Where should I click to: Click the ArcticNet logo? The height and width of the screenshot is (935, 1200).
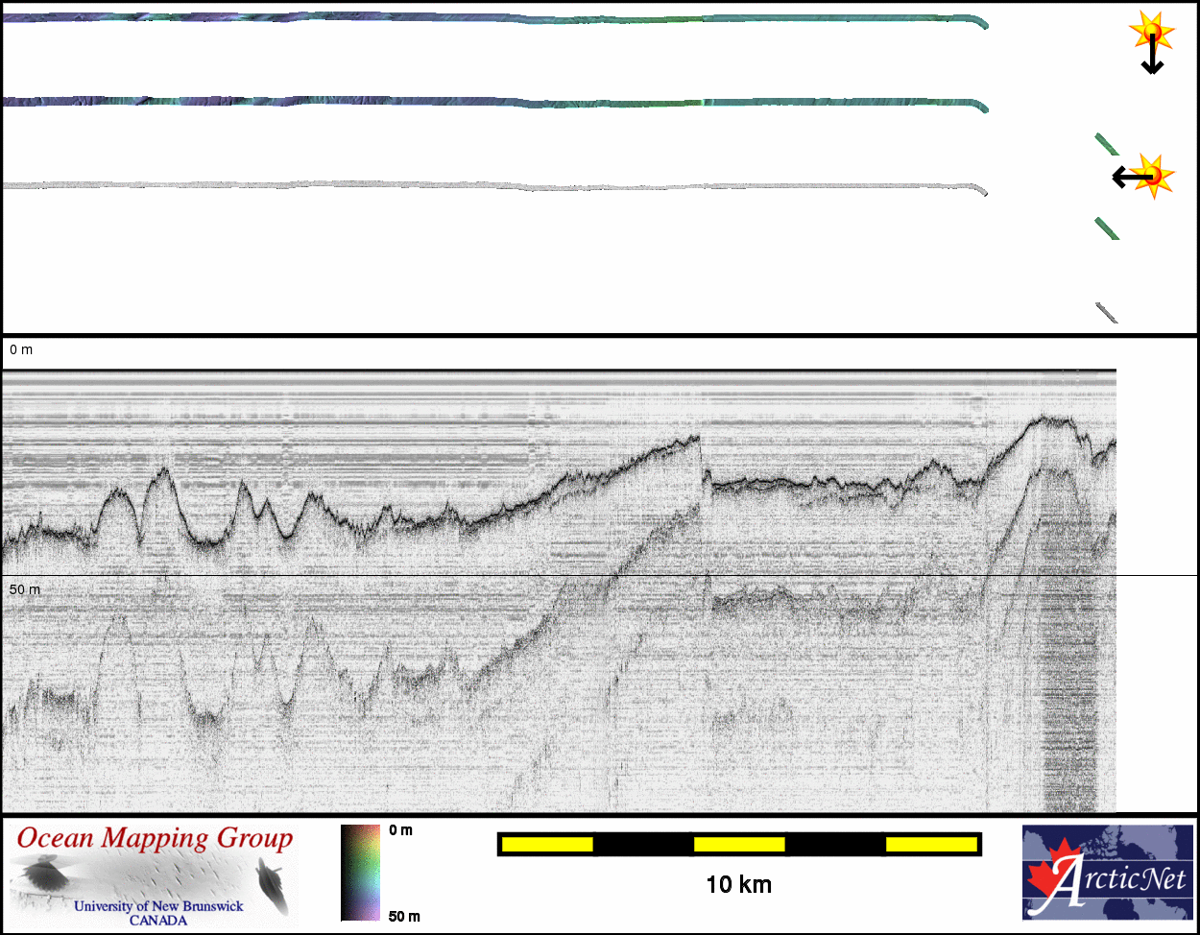pyautogui.click(x=1108, y=872)
